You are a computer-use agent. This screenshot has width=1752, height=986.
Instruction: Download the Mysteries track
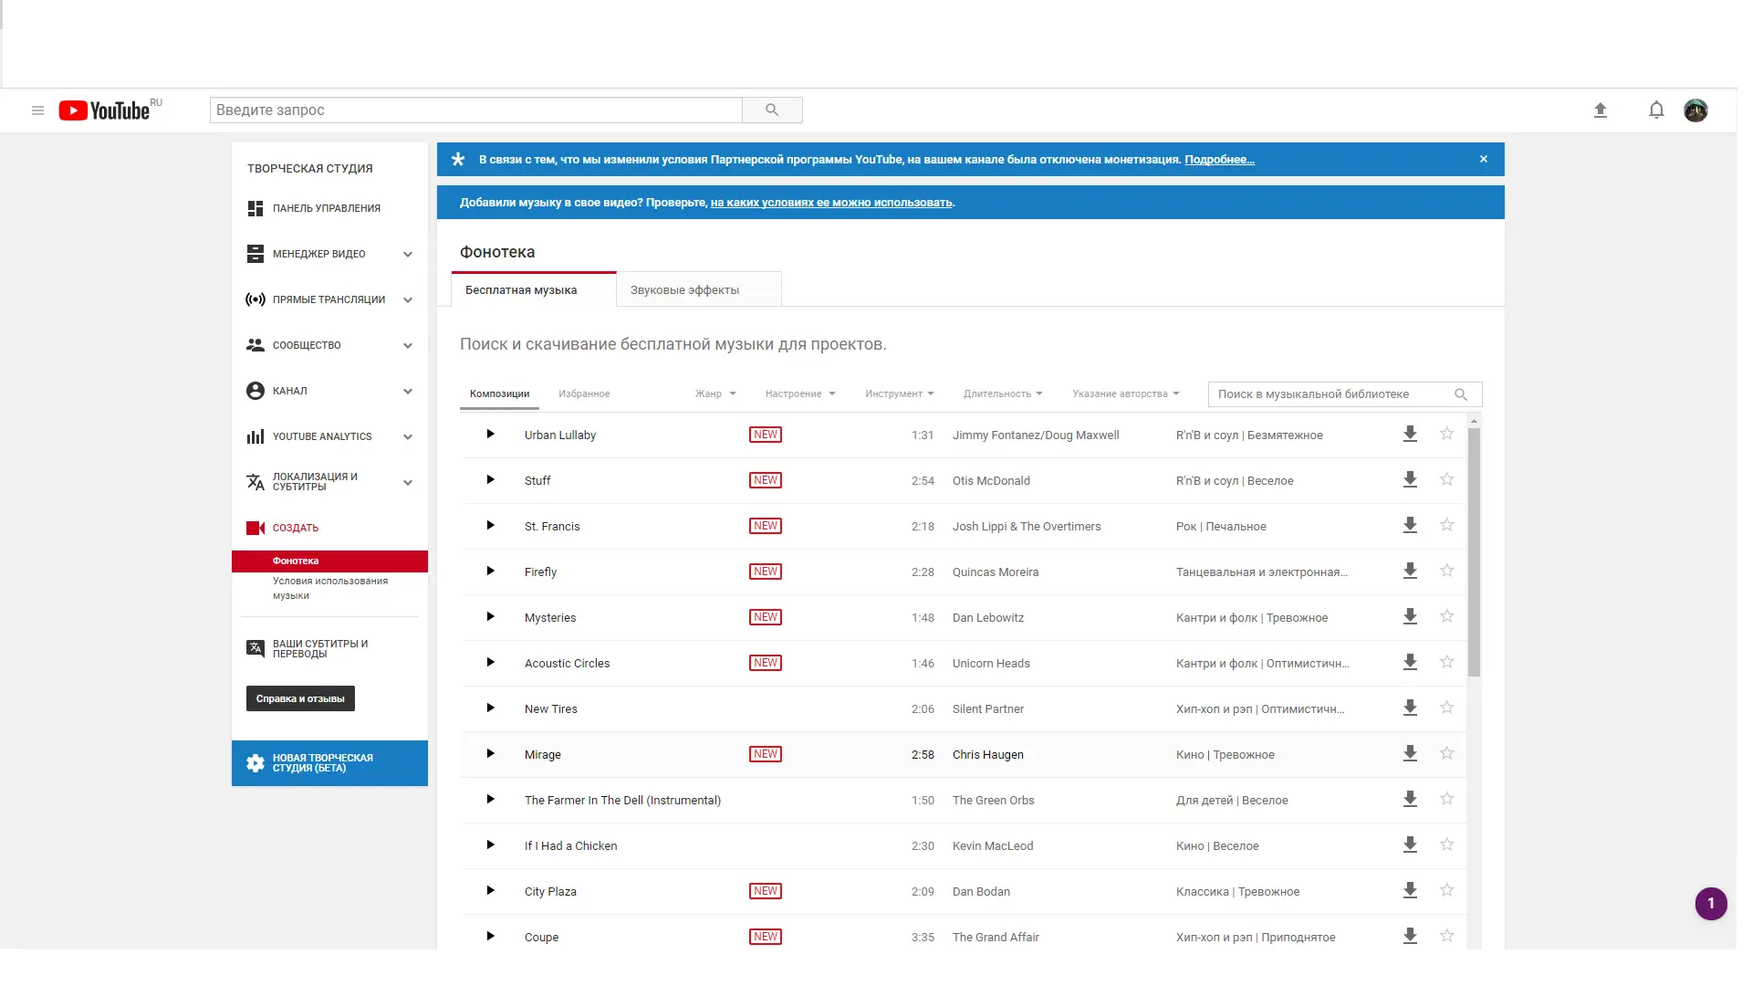1410,617
